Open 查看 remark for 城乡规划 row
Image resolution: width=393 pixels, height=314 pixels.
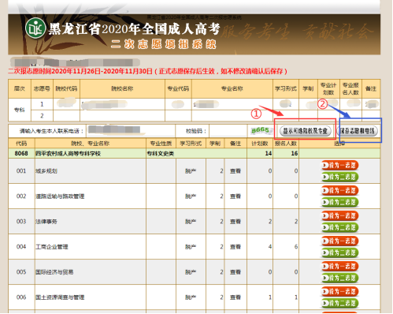[235, 171]
